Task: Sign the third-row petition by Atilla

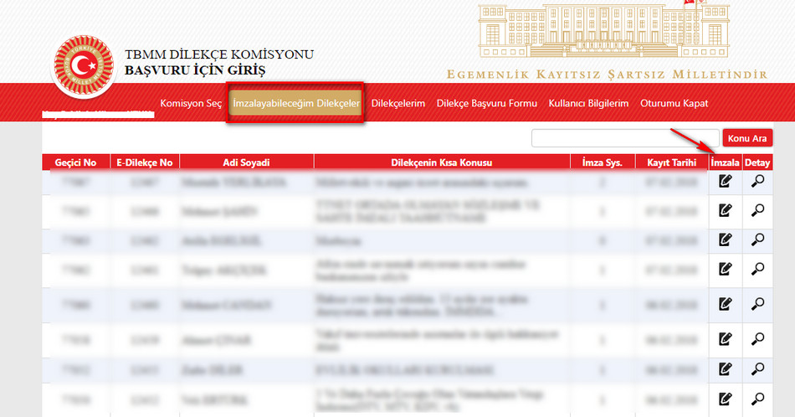Action: tap(725, 239)
